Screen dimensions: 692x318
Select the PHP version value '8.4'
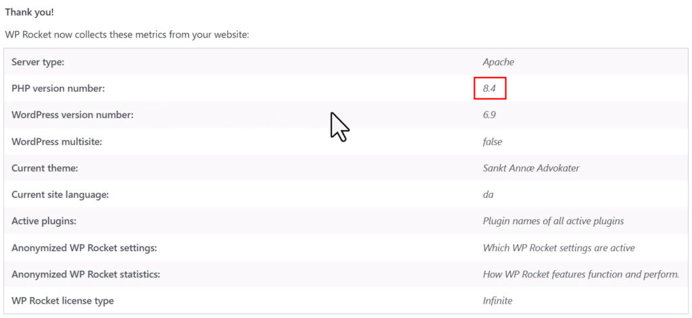pyautogui.click(x=489, y=88)
